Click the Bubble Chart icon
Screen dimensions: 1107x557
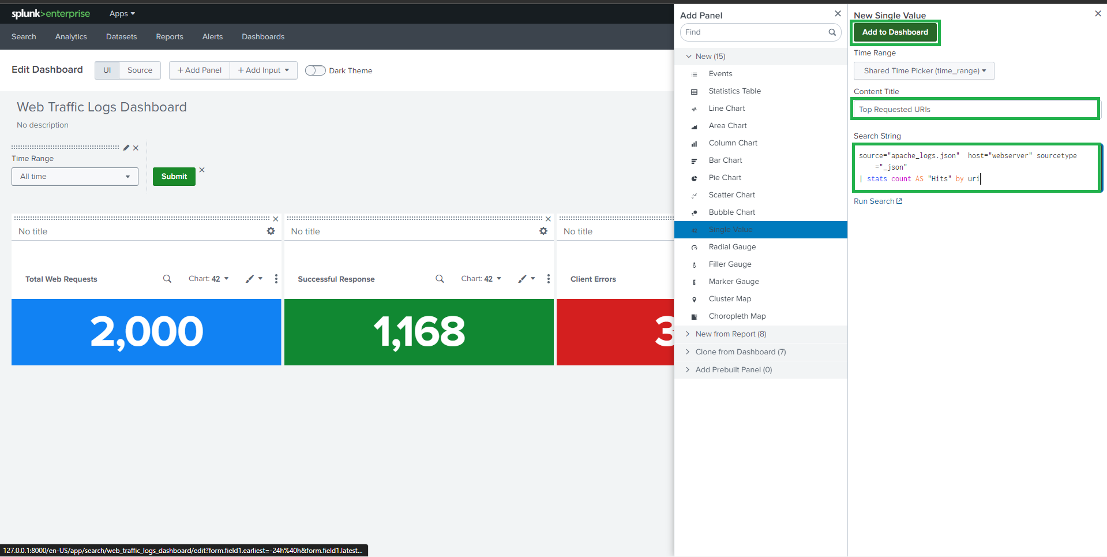pyautogui.click(x=694, y=212)
